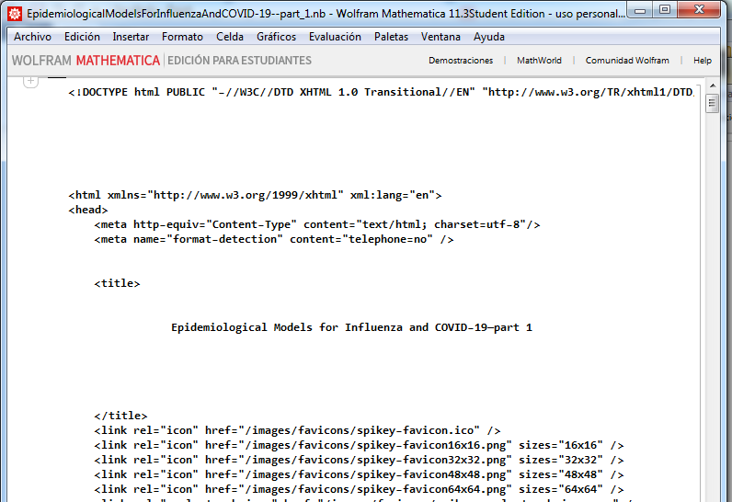Open the Evaluación menu
Screen dimensions: 732x502
(x=335, y=37)
